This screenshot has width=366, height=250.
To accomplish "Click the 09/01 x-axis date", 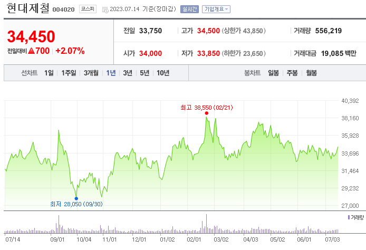I will pos(57,239).
